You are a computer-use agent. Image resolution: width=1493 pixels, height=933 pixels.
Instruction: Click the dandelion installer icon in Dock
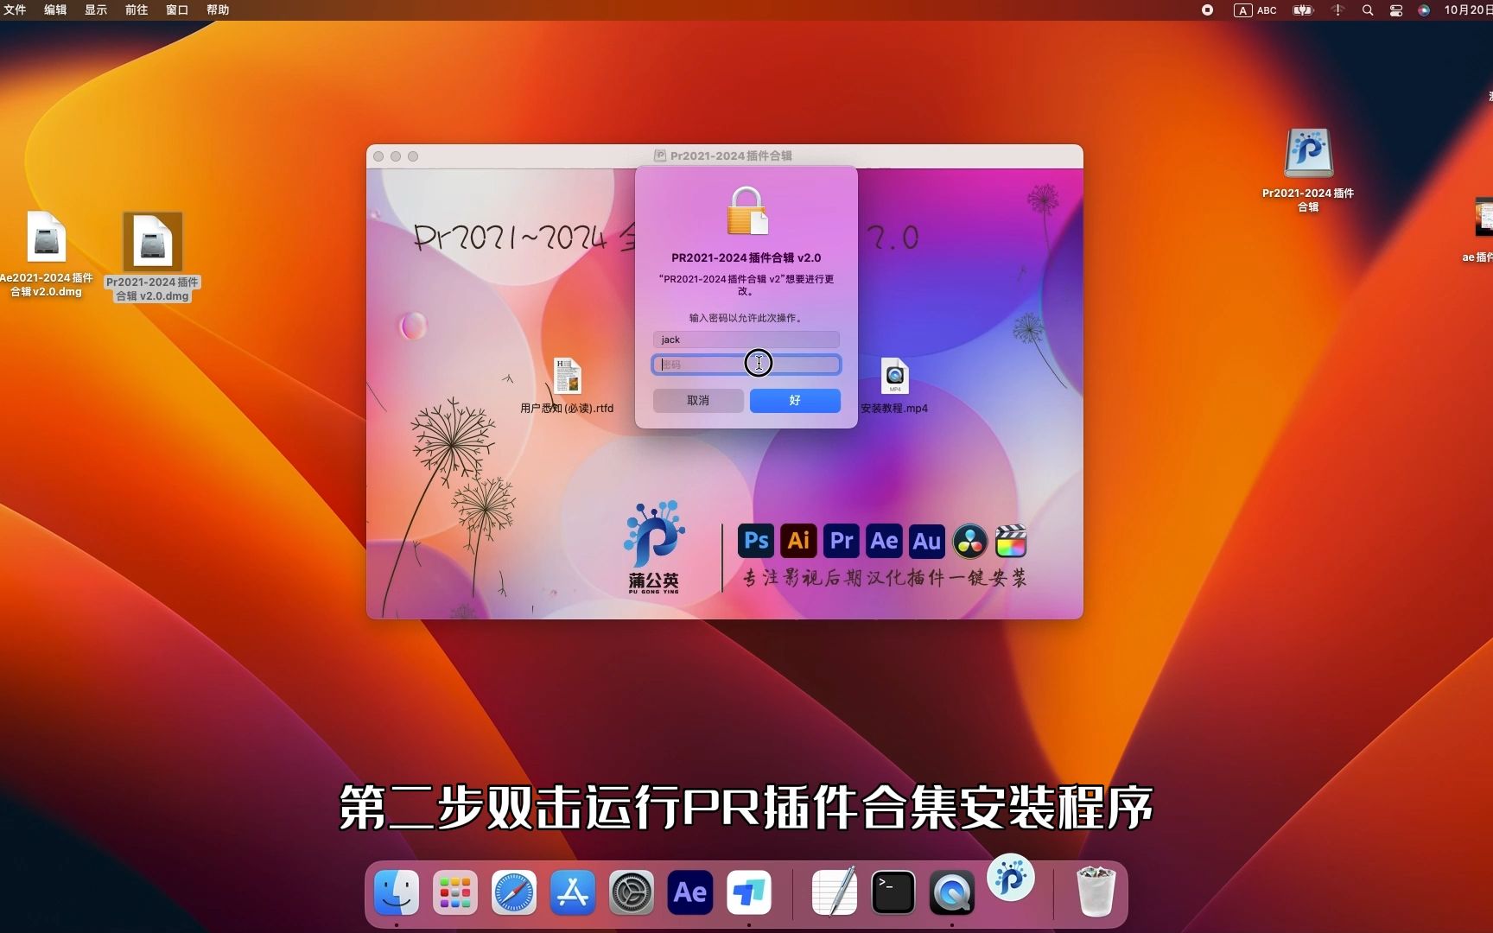tap(1011, 878)
